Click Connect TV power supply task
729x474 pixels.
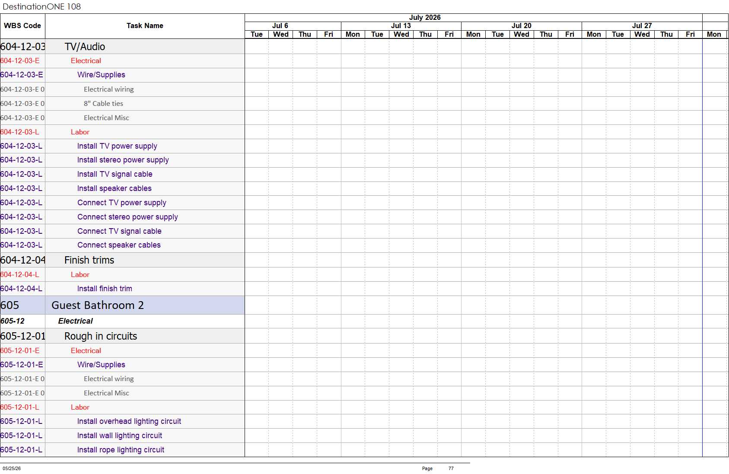[122, 203]
